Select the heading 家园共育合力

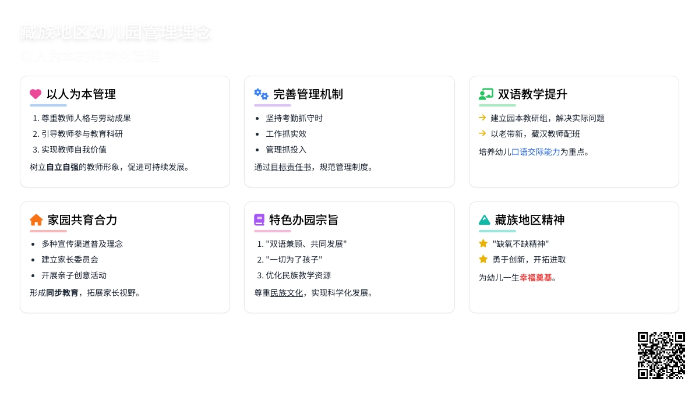pos(83,220)
